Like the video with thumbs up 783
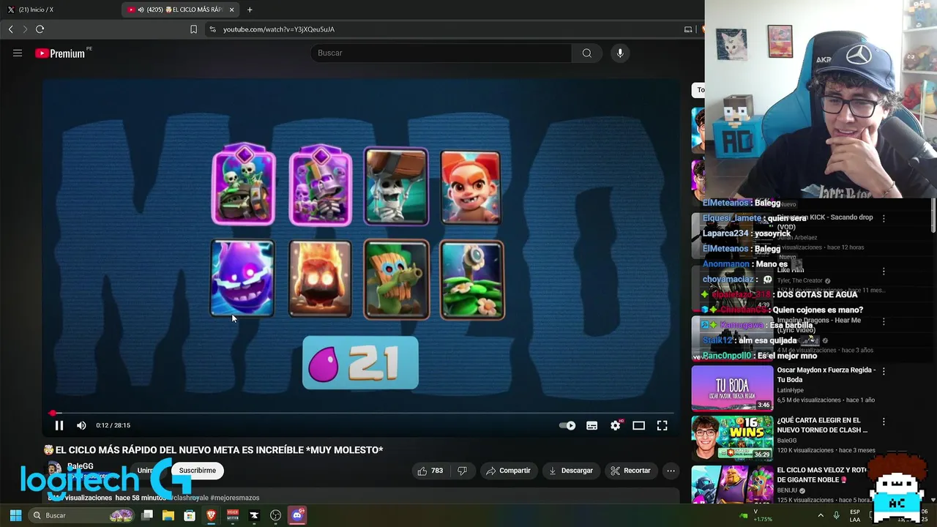The width and height of the screenshot is (937, 527). [x=430, y=471]
